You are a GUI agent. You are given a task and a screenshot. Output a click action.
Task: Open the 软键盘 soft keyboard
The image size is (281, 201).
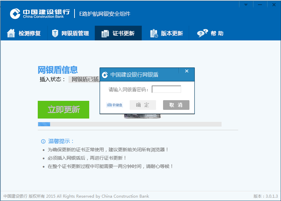[115, 105]
